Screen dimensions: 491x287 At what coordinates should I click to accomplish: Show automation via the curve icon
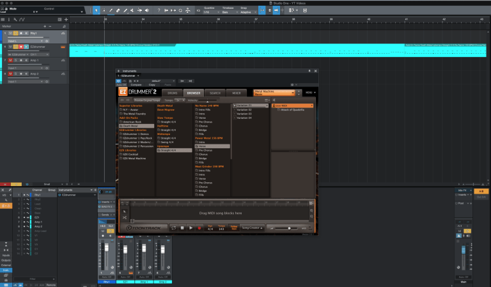coord(22,19)
